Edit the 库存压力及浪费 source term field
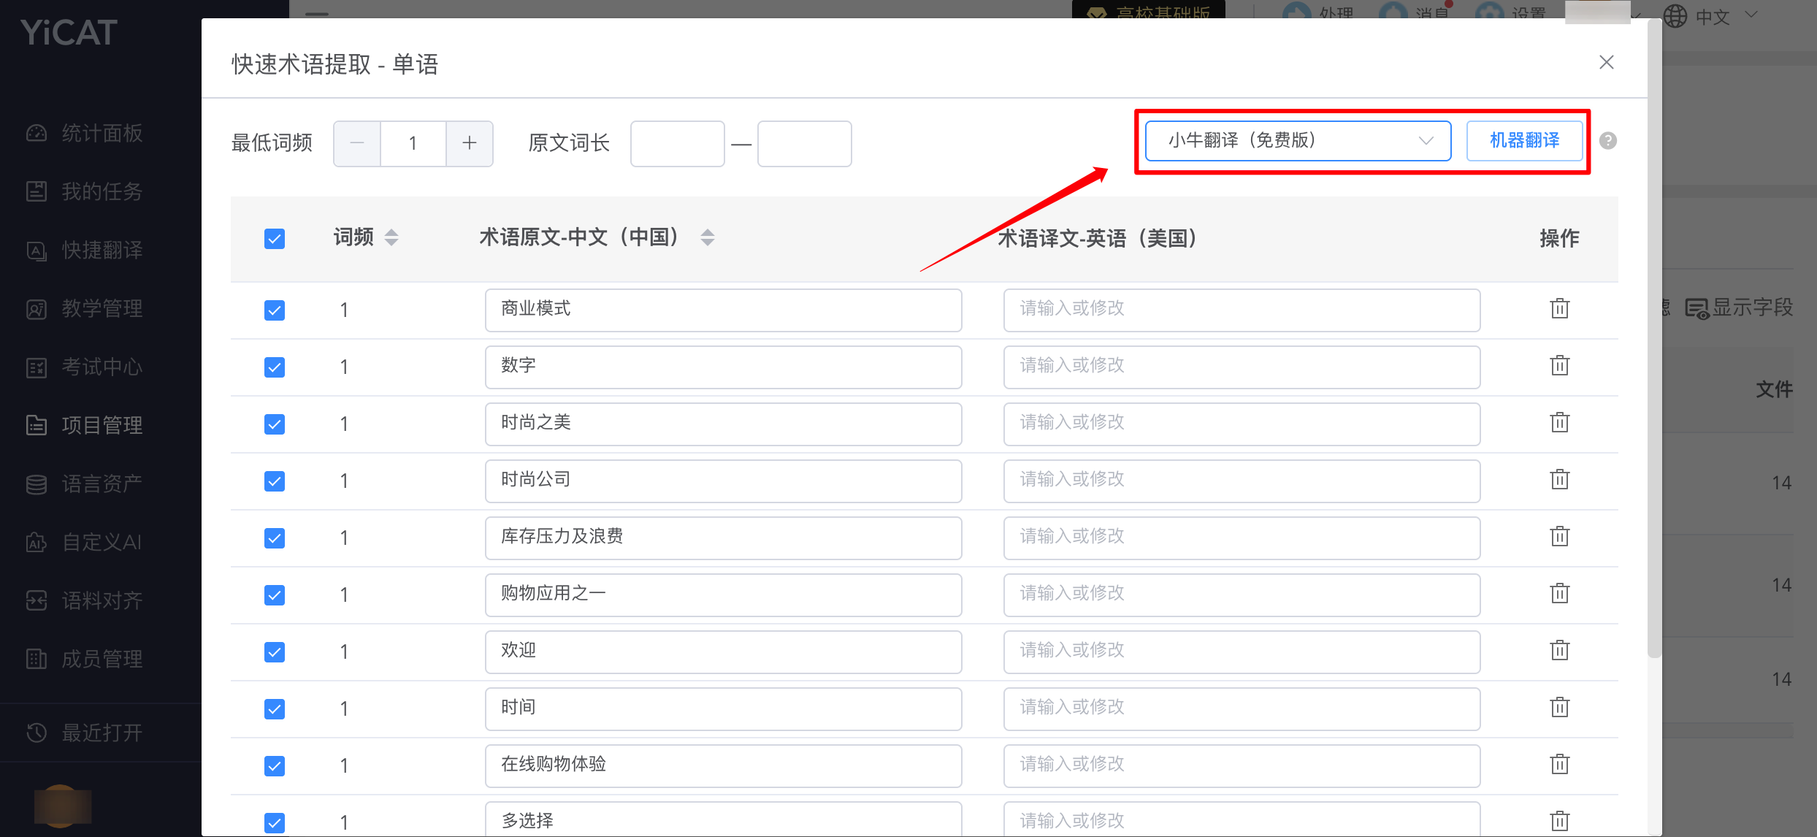Image resolution: width=1817 pixels, height=837 pixels. [723, 538]
